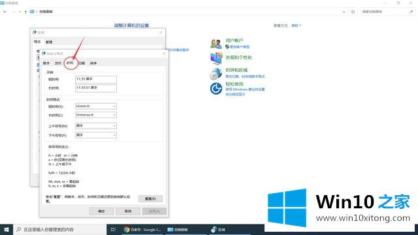This screenshot has width=418, height=235.
Task: Close the 区域 dialog window
Action: [x=161, y=33]
